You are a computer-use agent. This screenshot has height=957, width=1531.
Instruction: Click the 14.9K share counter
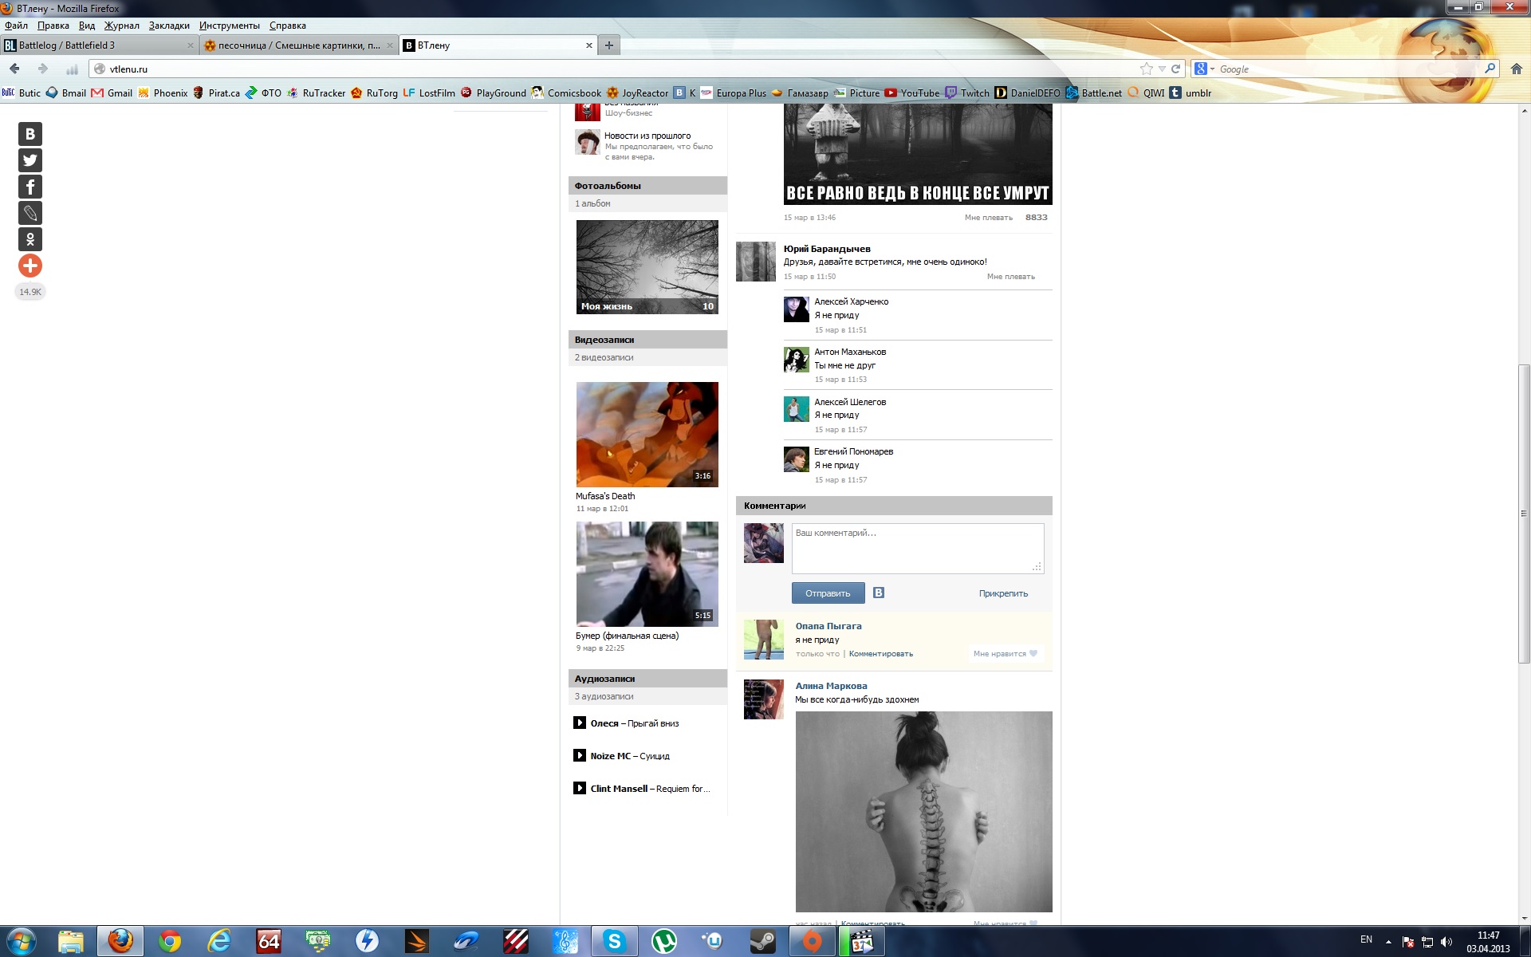click(x=30, y=292)
